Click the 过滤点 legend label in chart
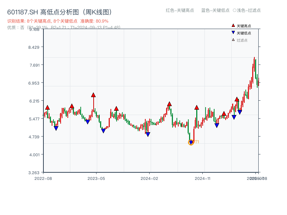 (x=242, y=40)
